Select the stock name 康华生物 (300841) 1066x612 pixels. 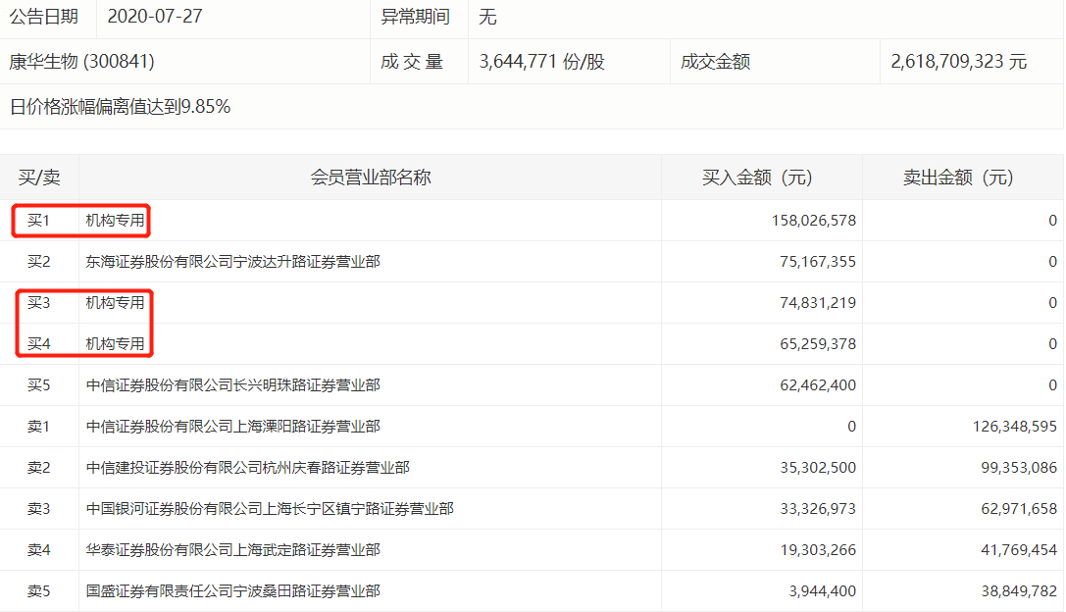pyautogui.click(x=81, y=62)
